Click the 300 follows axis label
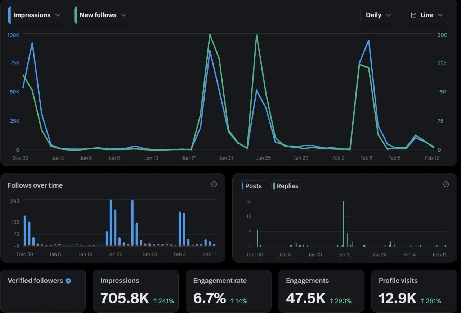The height and width of the screenshot is (313, 461). coord(442,35)
